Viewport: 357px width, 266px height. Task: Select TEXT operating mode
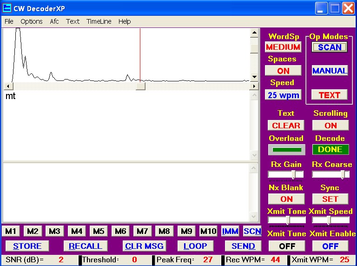click(330, 95)
